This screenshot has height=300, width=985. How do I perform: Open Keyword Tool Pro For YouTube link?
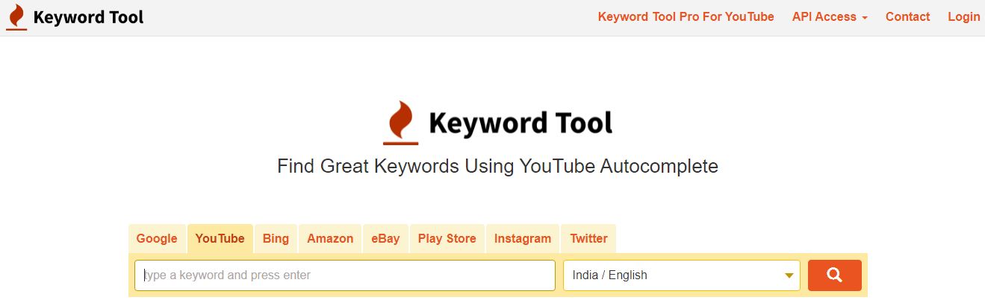pos(686,16)
